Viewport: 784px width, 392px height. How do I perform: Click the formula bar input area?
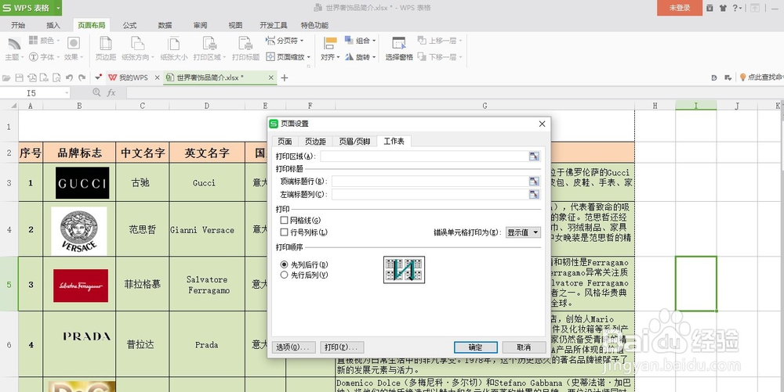coord(454,93)
